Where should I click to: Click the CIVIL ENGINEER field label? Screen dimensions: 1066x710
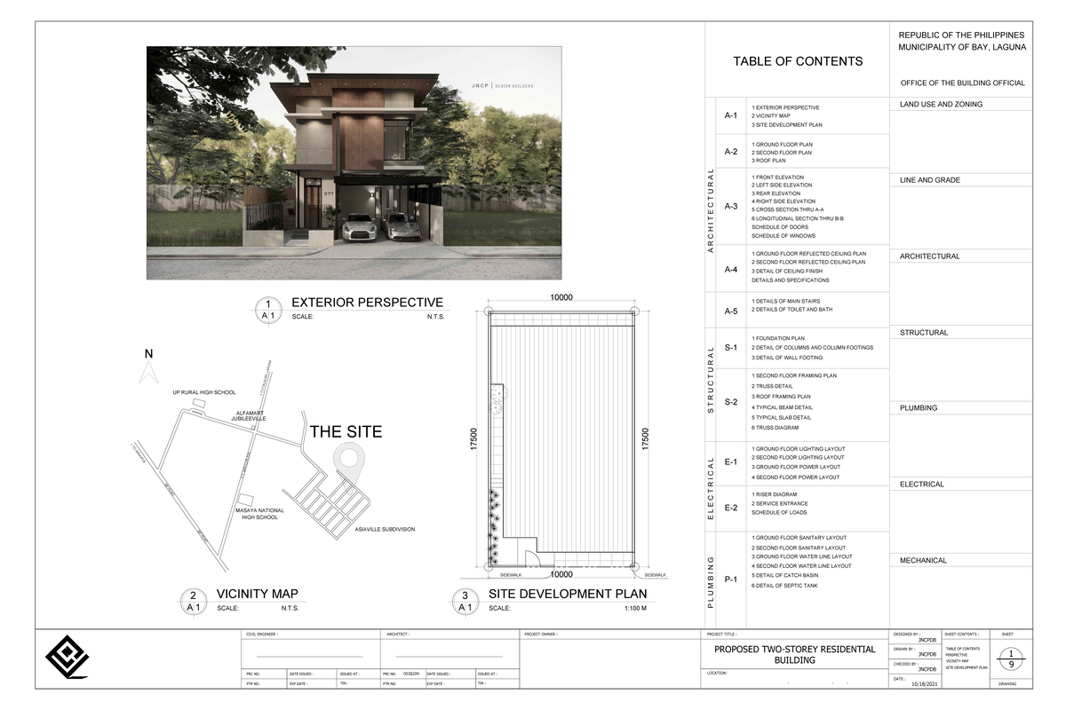click(x=263, y=635)
